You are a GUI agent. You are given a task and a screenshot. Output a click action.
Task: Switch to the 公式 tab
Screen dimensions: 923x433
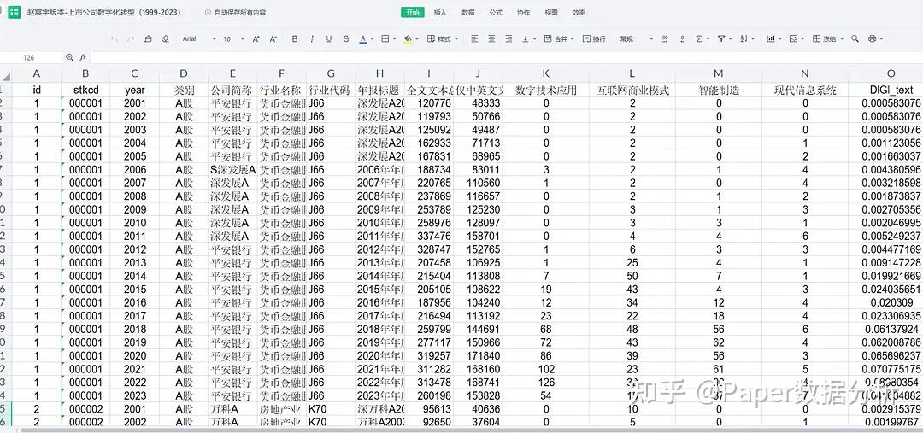pos(496,12)
